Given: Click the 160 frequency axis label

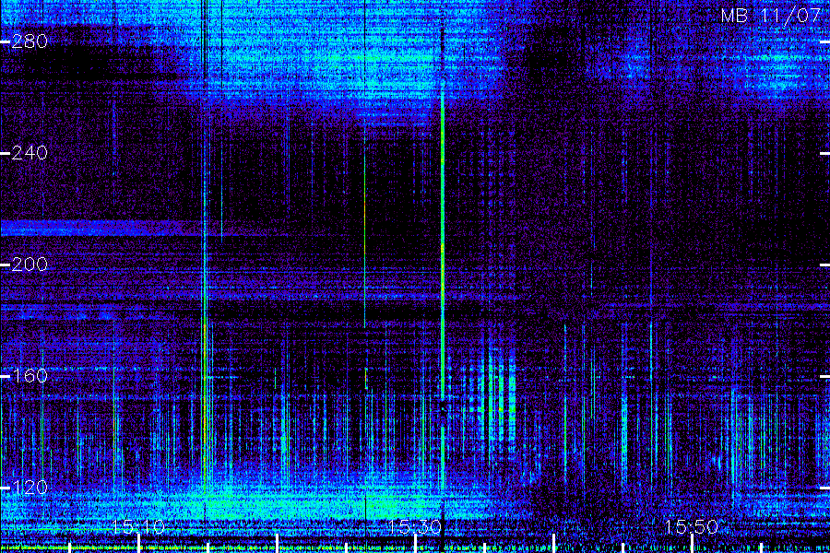Looking at the screenshot, I should (30, 376).
